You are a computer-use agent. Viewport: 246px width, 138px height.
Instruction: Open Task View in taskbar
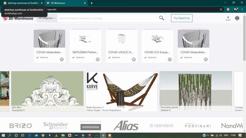23,135
